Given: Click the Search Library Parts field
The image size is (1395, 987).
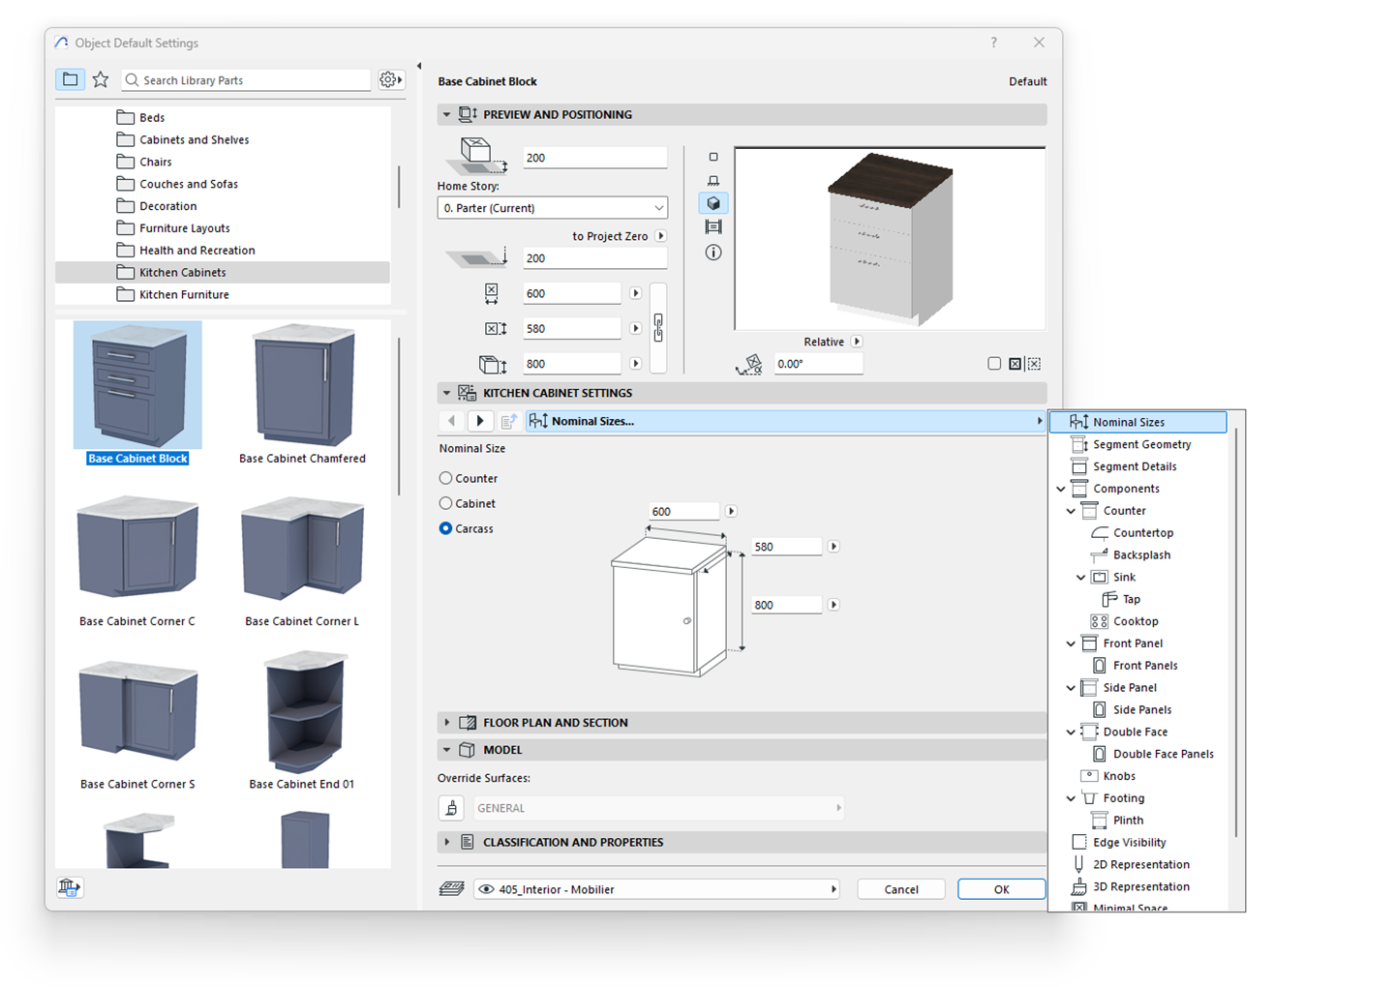Looking at the screenshot, I should coord(246,79).
